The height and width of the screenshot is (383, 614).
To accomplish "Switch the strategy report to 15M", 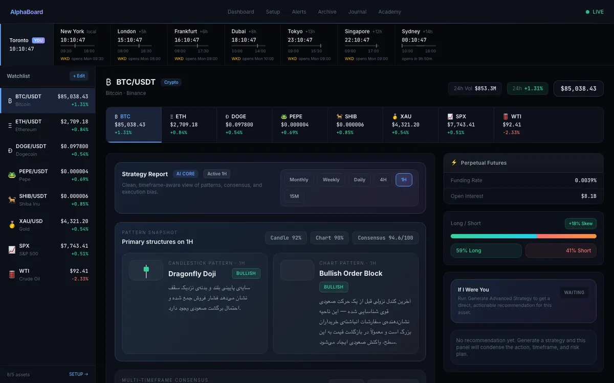I will coord(294,196).
